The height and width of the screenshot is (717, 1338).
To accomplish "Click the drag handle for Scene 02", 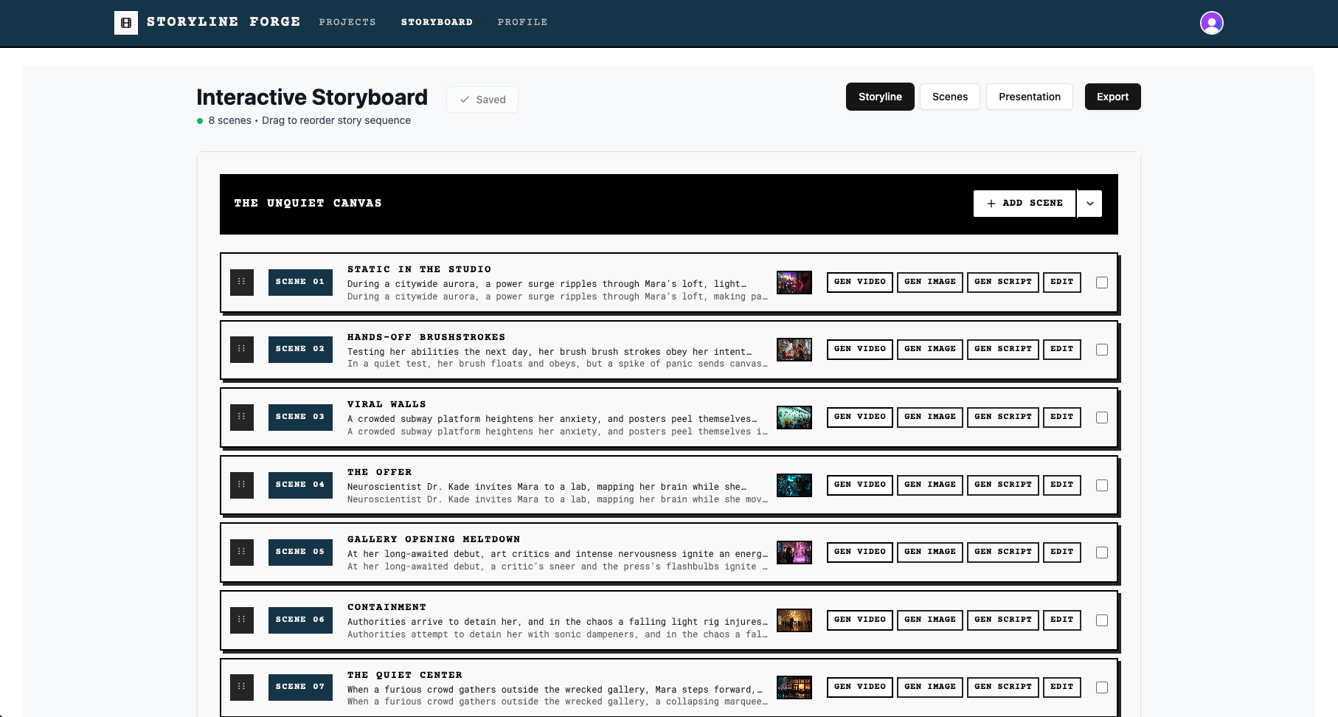I will (x=242, y=349).
